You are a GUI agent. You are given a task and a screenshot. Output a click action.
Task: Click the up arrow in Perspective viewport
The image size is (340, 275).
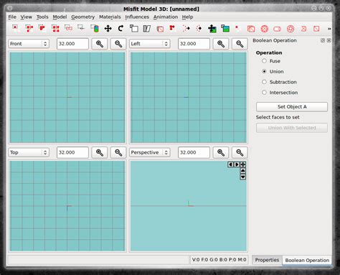coord(242,171)
